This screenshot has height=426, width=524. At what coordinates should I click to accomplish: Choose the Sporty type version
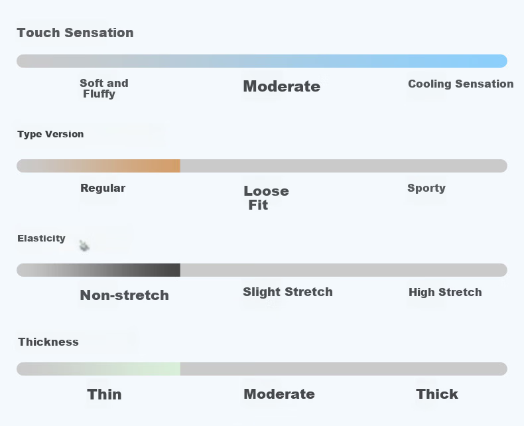[x=426, y=188]
